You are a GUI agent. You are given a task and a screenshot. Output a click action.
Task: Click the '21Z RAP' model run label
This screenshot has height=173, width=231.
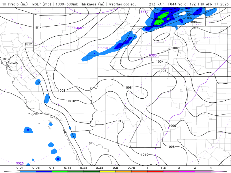[x=156, y=4]
